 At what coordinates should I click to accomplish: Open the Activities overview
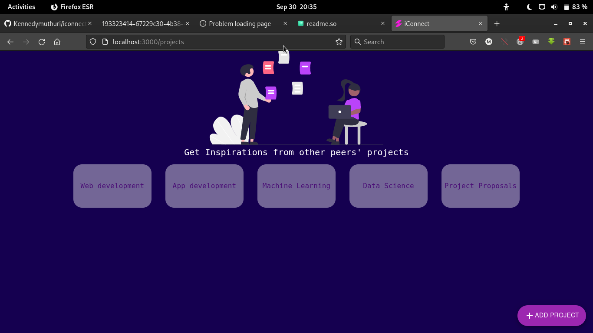[x=21, y=7]
